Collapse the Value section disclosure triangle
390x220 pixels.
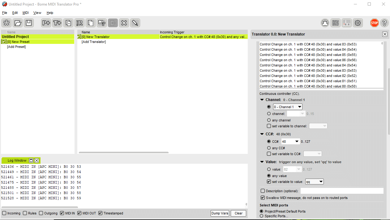click(x=262, y=162)
